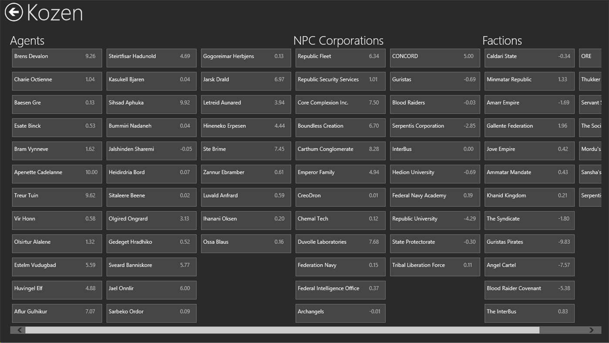Open Core Complexion Inc. tile
Screen dimensions: 609x343
tap(340, 104)
